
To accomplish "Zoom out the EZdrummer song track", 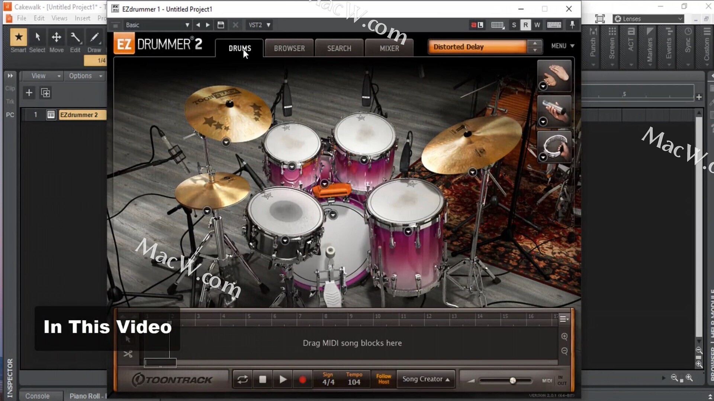I will [565, 351].
